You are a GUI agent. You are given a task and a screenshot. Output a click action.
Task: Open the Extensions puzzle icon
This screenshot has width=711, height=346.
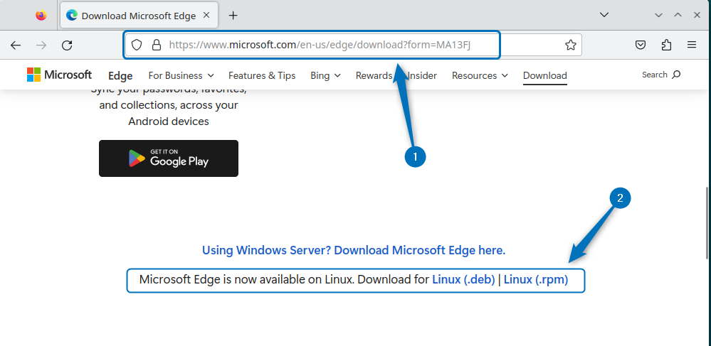(666, 45)
